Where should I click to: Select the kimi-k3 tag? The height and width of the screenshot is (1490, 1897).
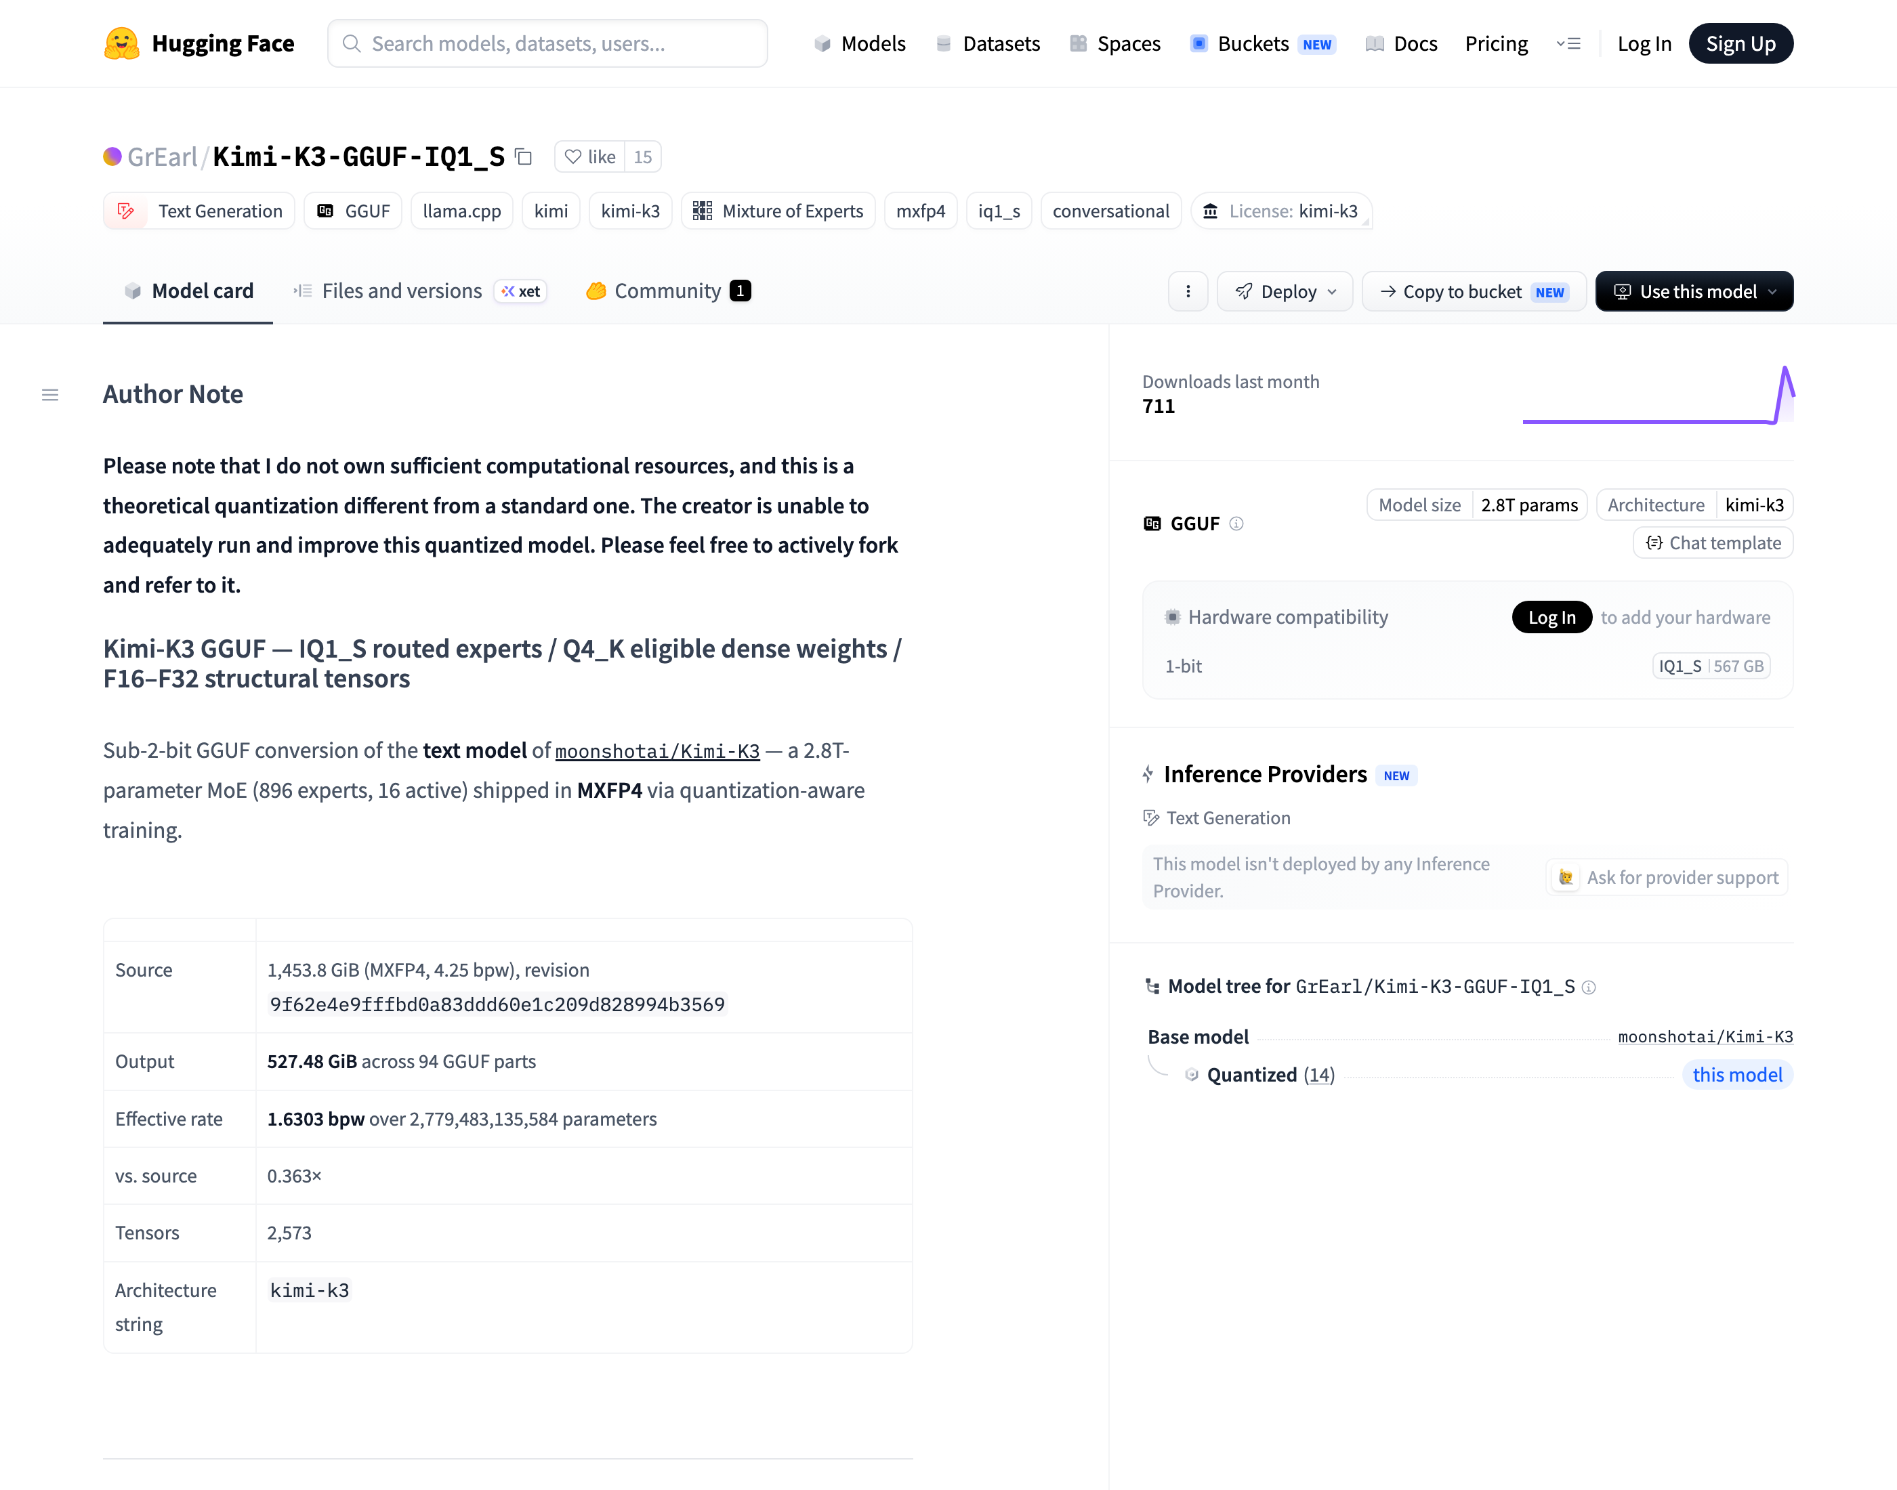(x=630, y=211)
